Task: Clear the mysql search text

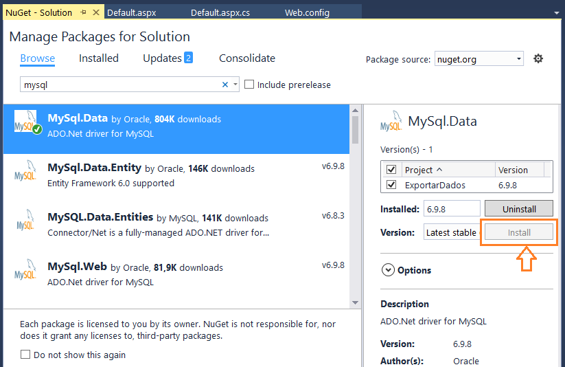Action: [225, 85]
